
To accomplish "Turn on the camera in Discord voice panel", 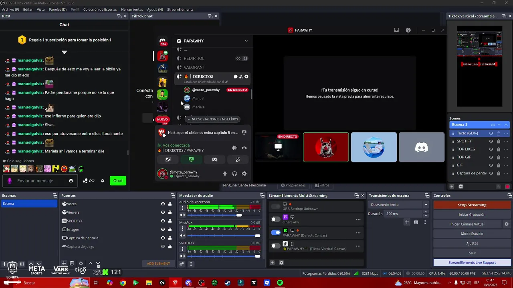I will pos(168,159).
